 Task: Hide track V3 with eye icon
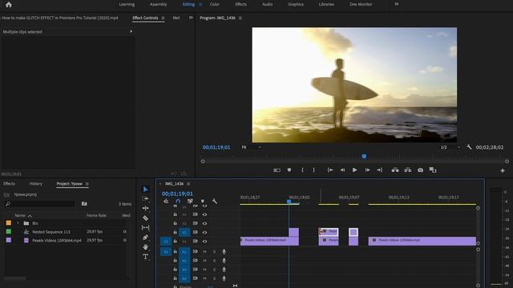pos(204,223)
